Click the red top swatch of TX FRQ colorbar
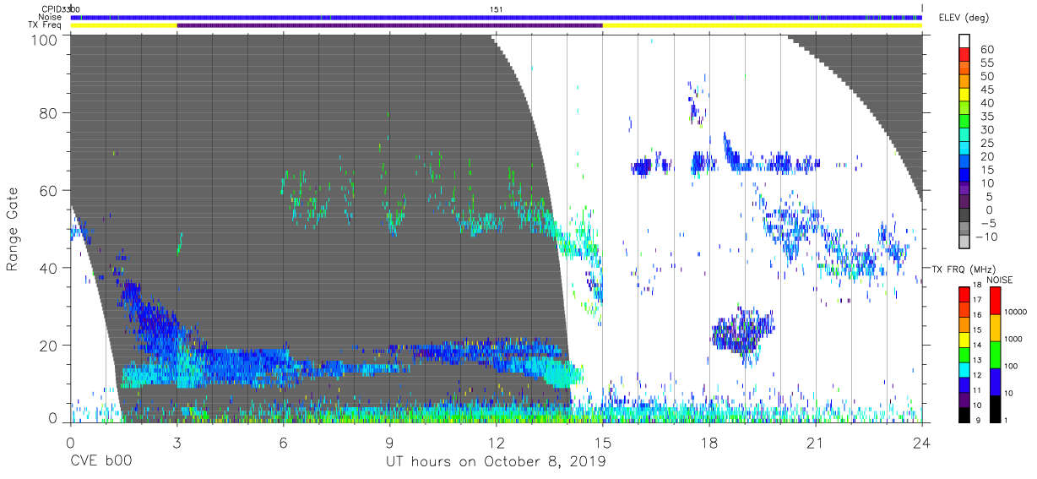This screenshot has height=479, width=1037. (x=964, y=294)
